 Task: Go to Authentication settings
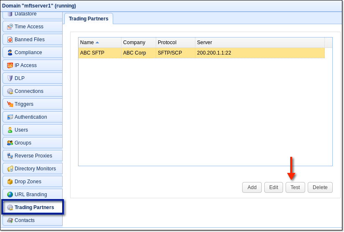pos(33,117)
